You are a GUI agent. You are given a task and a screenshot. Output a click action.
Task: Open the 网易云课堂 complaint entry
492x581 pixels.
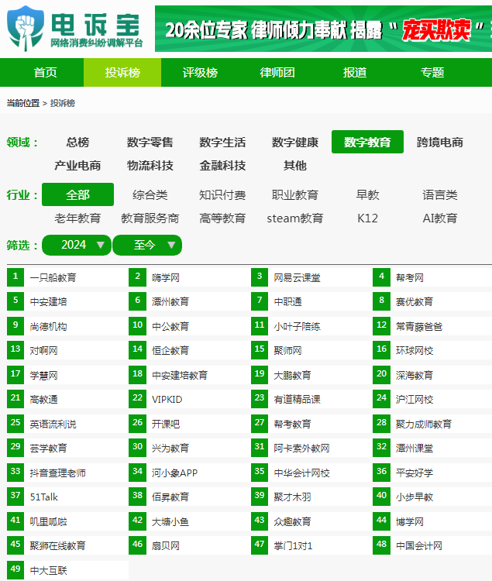tap(297, 277)
